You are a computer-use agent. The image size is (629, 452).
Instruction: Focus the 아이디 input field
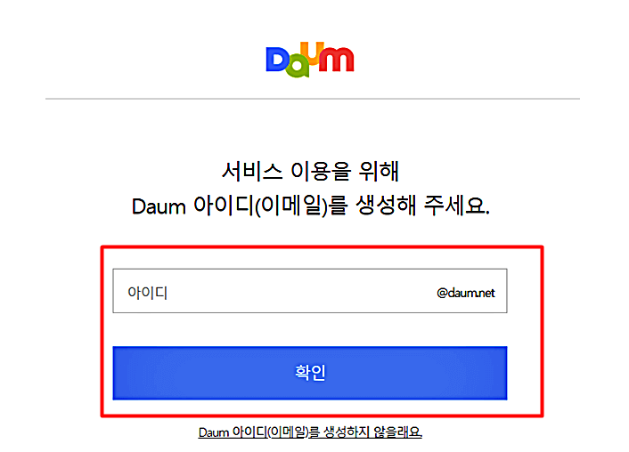click(310, 291)
